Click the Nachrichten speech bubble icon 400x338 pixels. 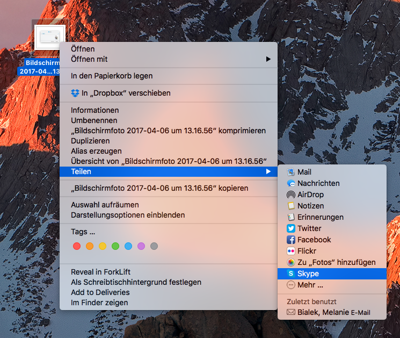[x=291, y=183]
